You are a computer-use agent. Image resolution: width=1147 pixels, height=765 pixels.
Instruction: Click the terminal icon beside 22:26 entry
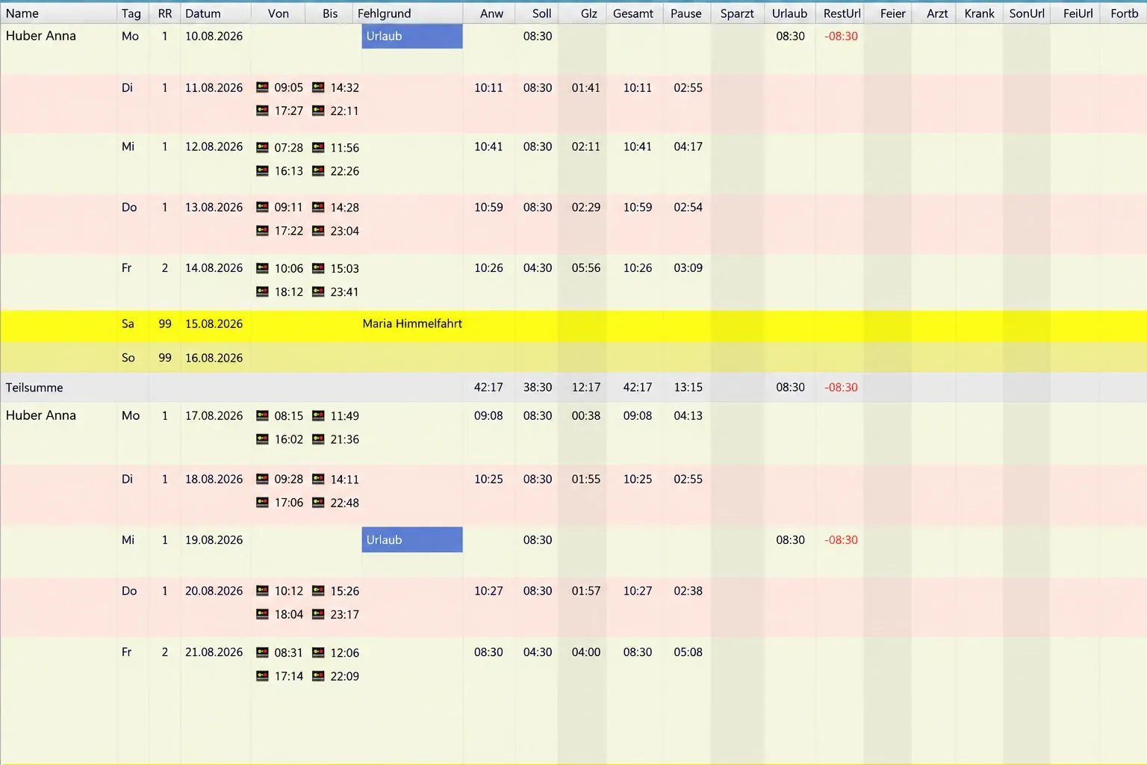[318, 171]
